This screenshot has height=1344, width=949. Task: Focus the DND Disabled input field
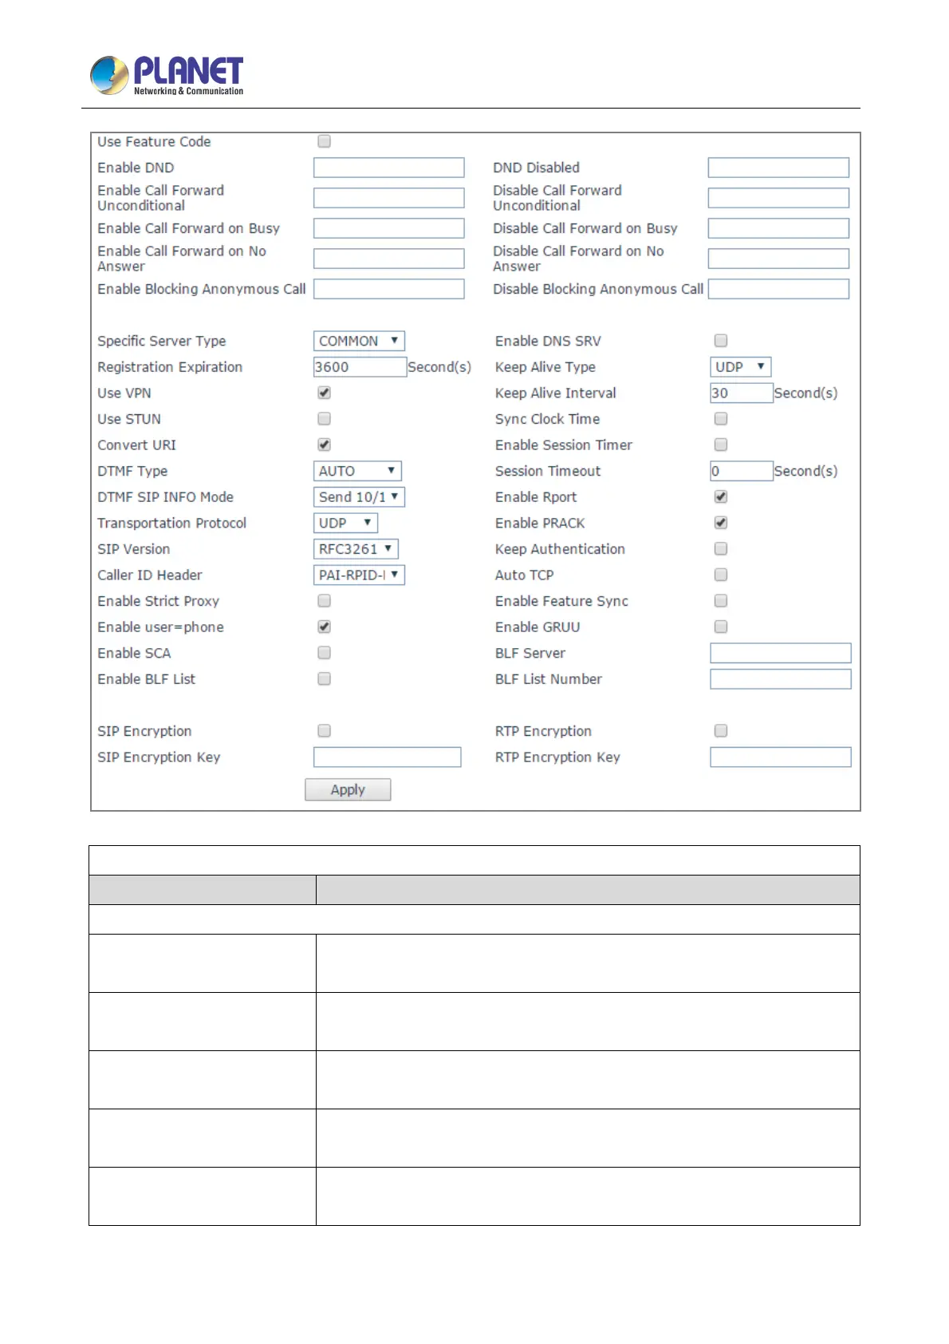(778, 168)
